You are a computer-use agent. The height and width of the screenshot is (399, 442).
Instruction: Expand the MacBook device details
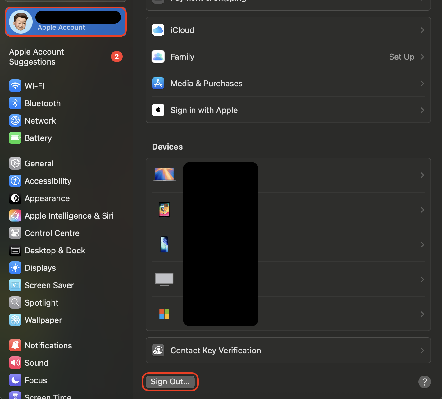pyautogui.click(x=422, y=175)
